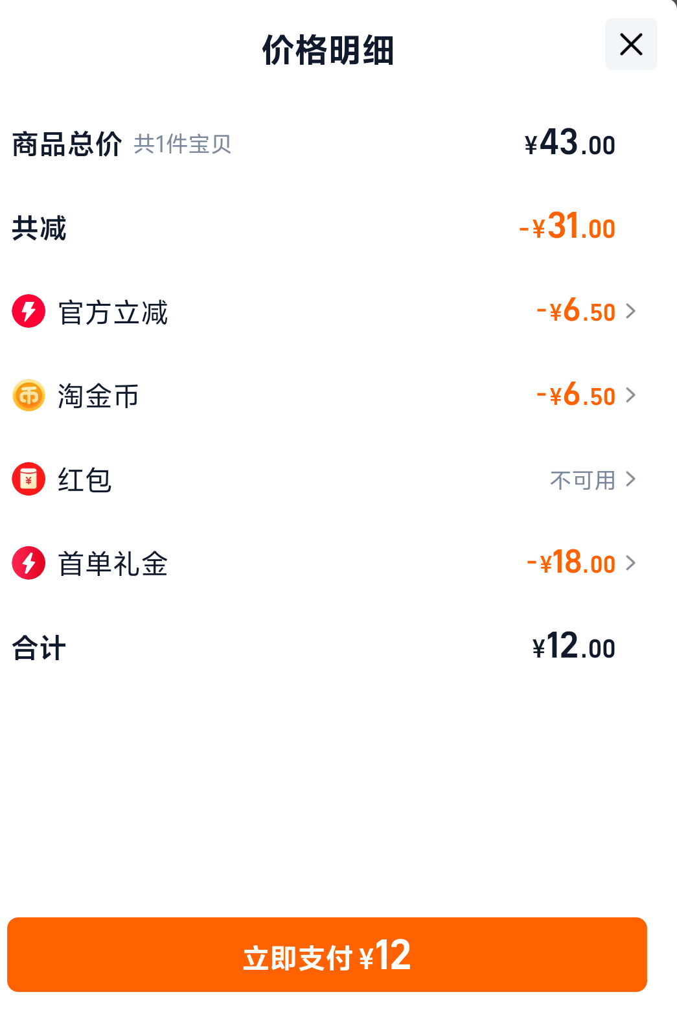677x1021 pixels.
Task: Select the 官方立减 row label
Action: pos(113,312)
